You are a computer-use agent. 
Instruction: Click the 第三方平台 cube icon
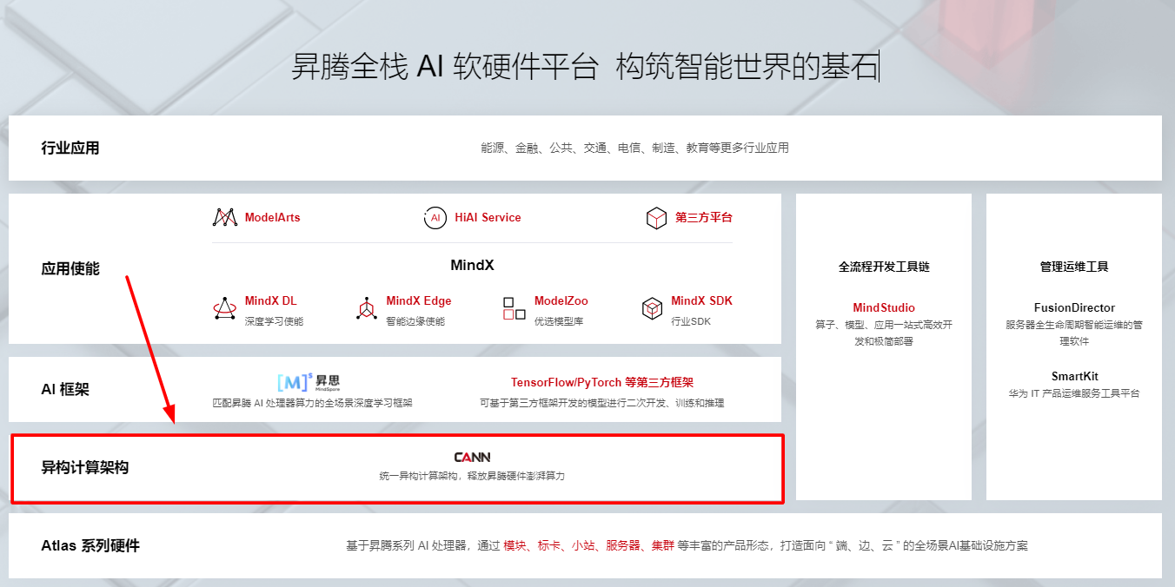(x=656, y=218)
